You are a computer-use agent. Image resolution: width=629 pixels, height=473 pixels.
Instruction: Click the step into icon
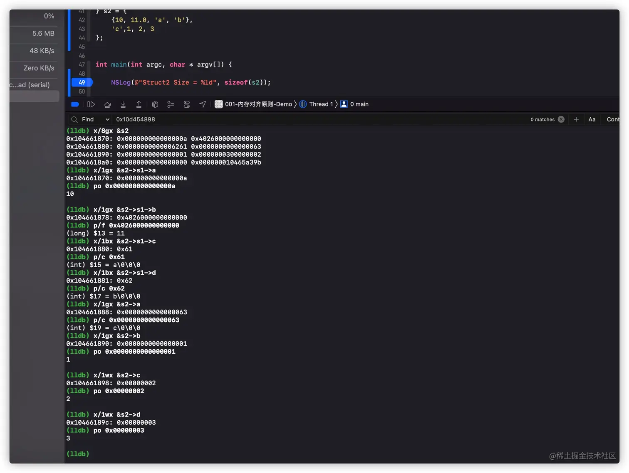coord(123,104)
